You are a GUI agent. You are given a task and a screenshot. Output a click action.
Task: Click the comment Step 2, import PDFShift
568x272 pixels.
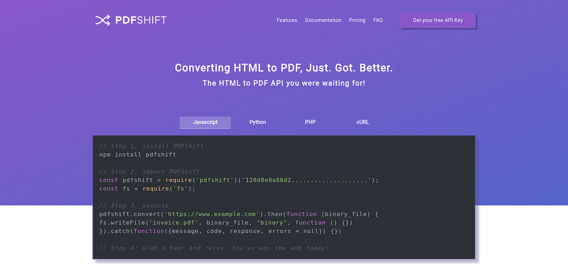pos(149,171)
